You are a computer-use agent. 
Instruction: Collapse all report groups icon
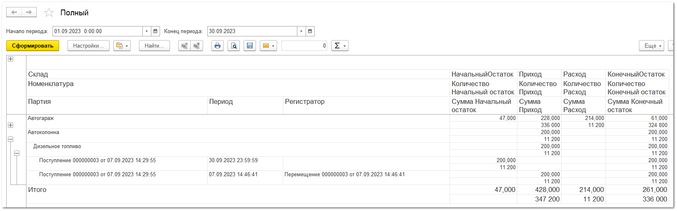click(x=184, y=46)
